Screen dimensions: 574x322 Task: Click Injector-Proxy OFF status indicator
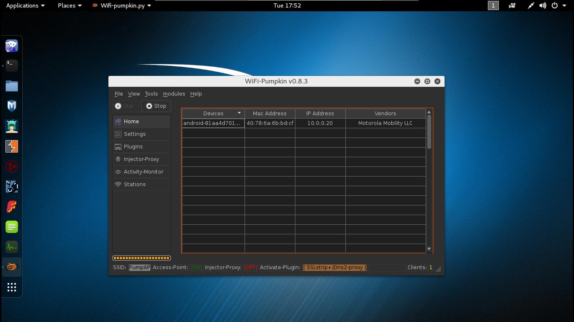250,267
